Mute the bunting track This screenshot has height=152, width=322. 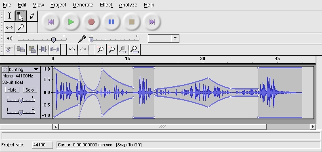pos(12,90)
